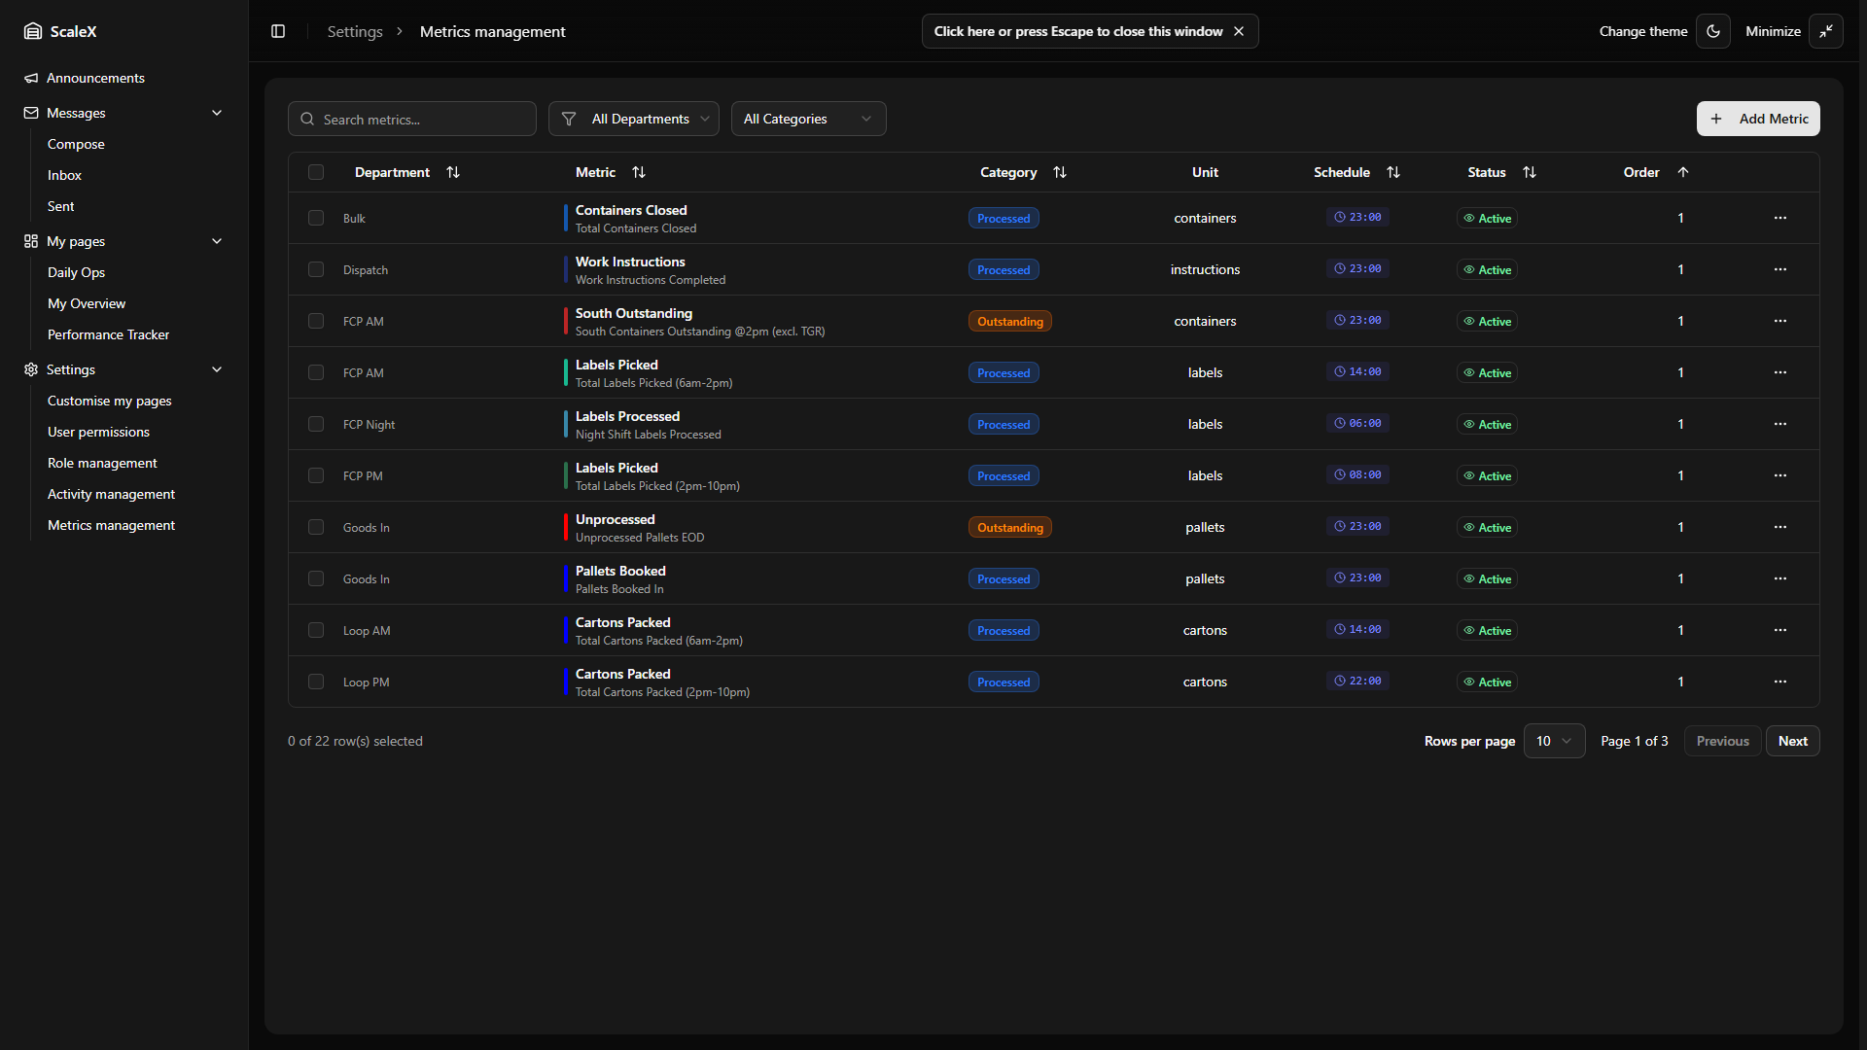
Task: Open three-dot menu for Containers Closed row
Action: pyautogui.click(x=1779, y=218)
